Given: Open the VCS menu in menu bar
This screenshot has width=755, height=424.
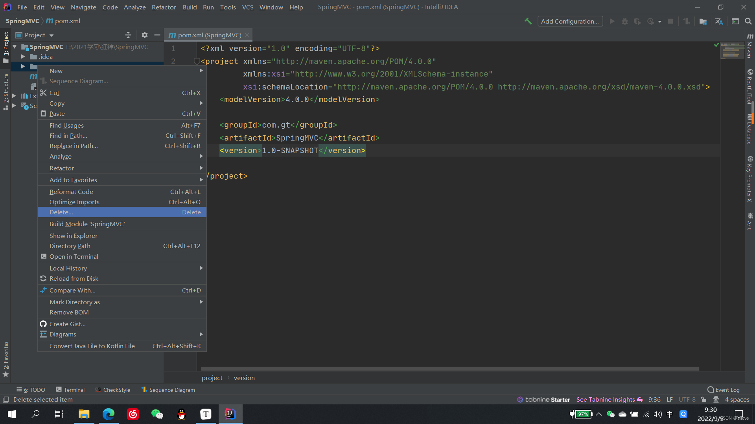Looking at the screenshot, I should tap(248, 7).
